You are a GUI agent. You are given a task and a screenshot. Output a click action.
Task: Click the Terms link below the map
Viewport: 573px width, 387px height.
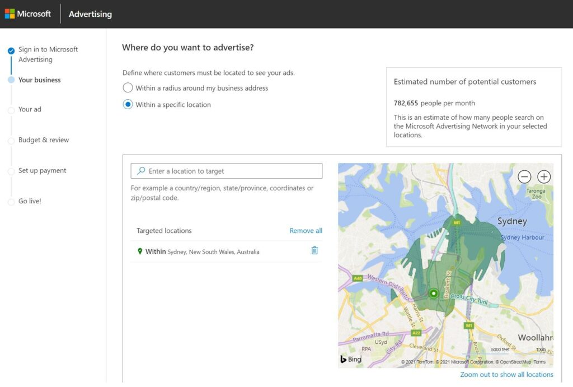point(539,362)
